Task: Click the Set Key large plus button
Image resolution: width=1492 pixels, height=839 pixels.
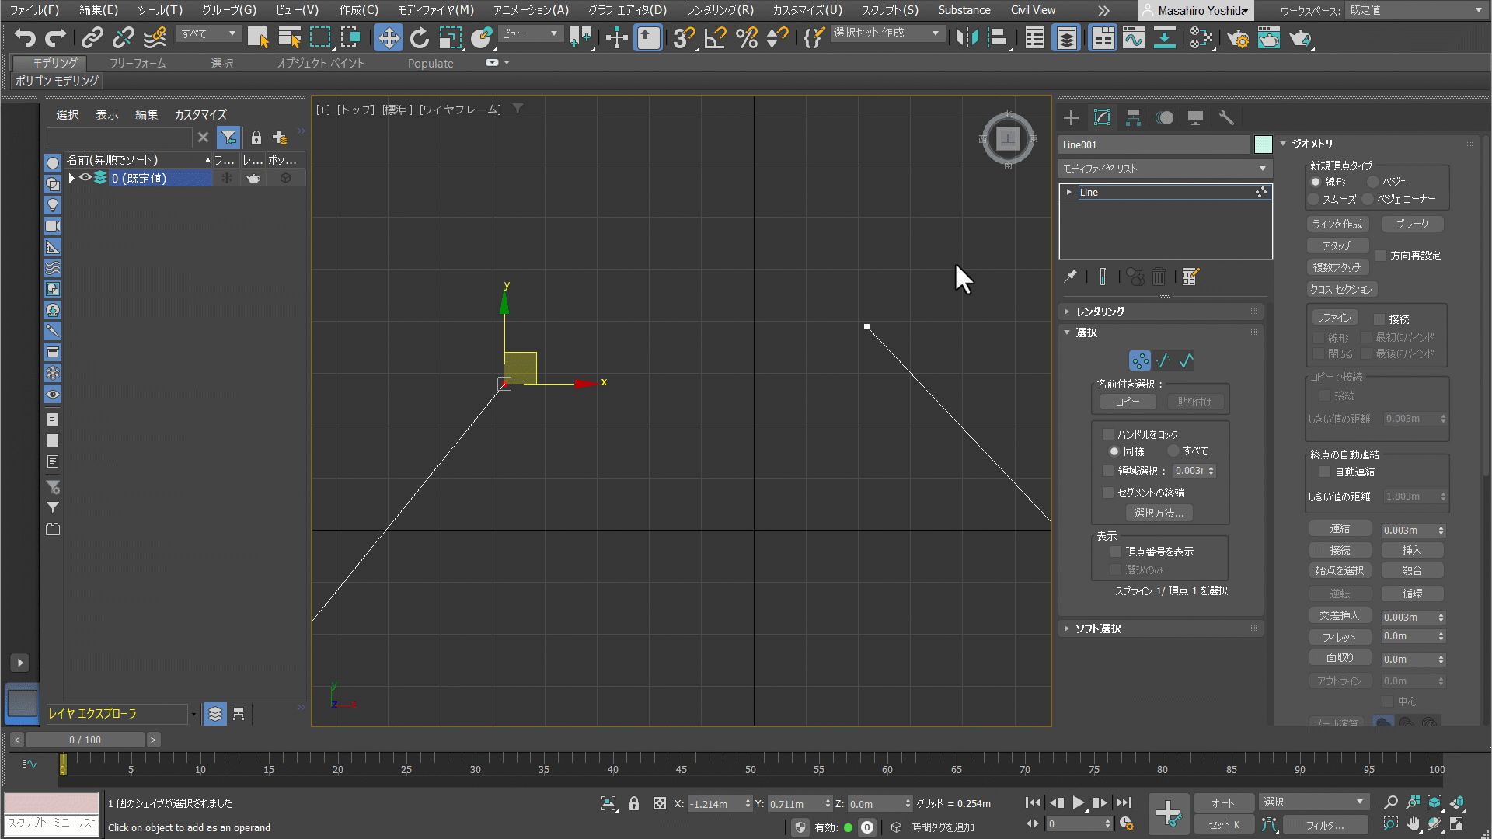Action: (x=1168, y=813)
